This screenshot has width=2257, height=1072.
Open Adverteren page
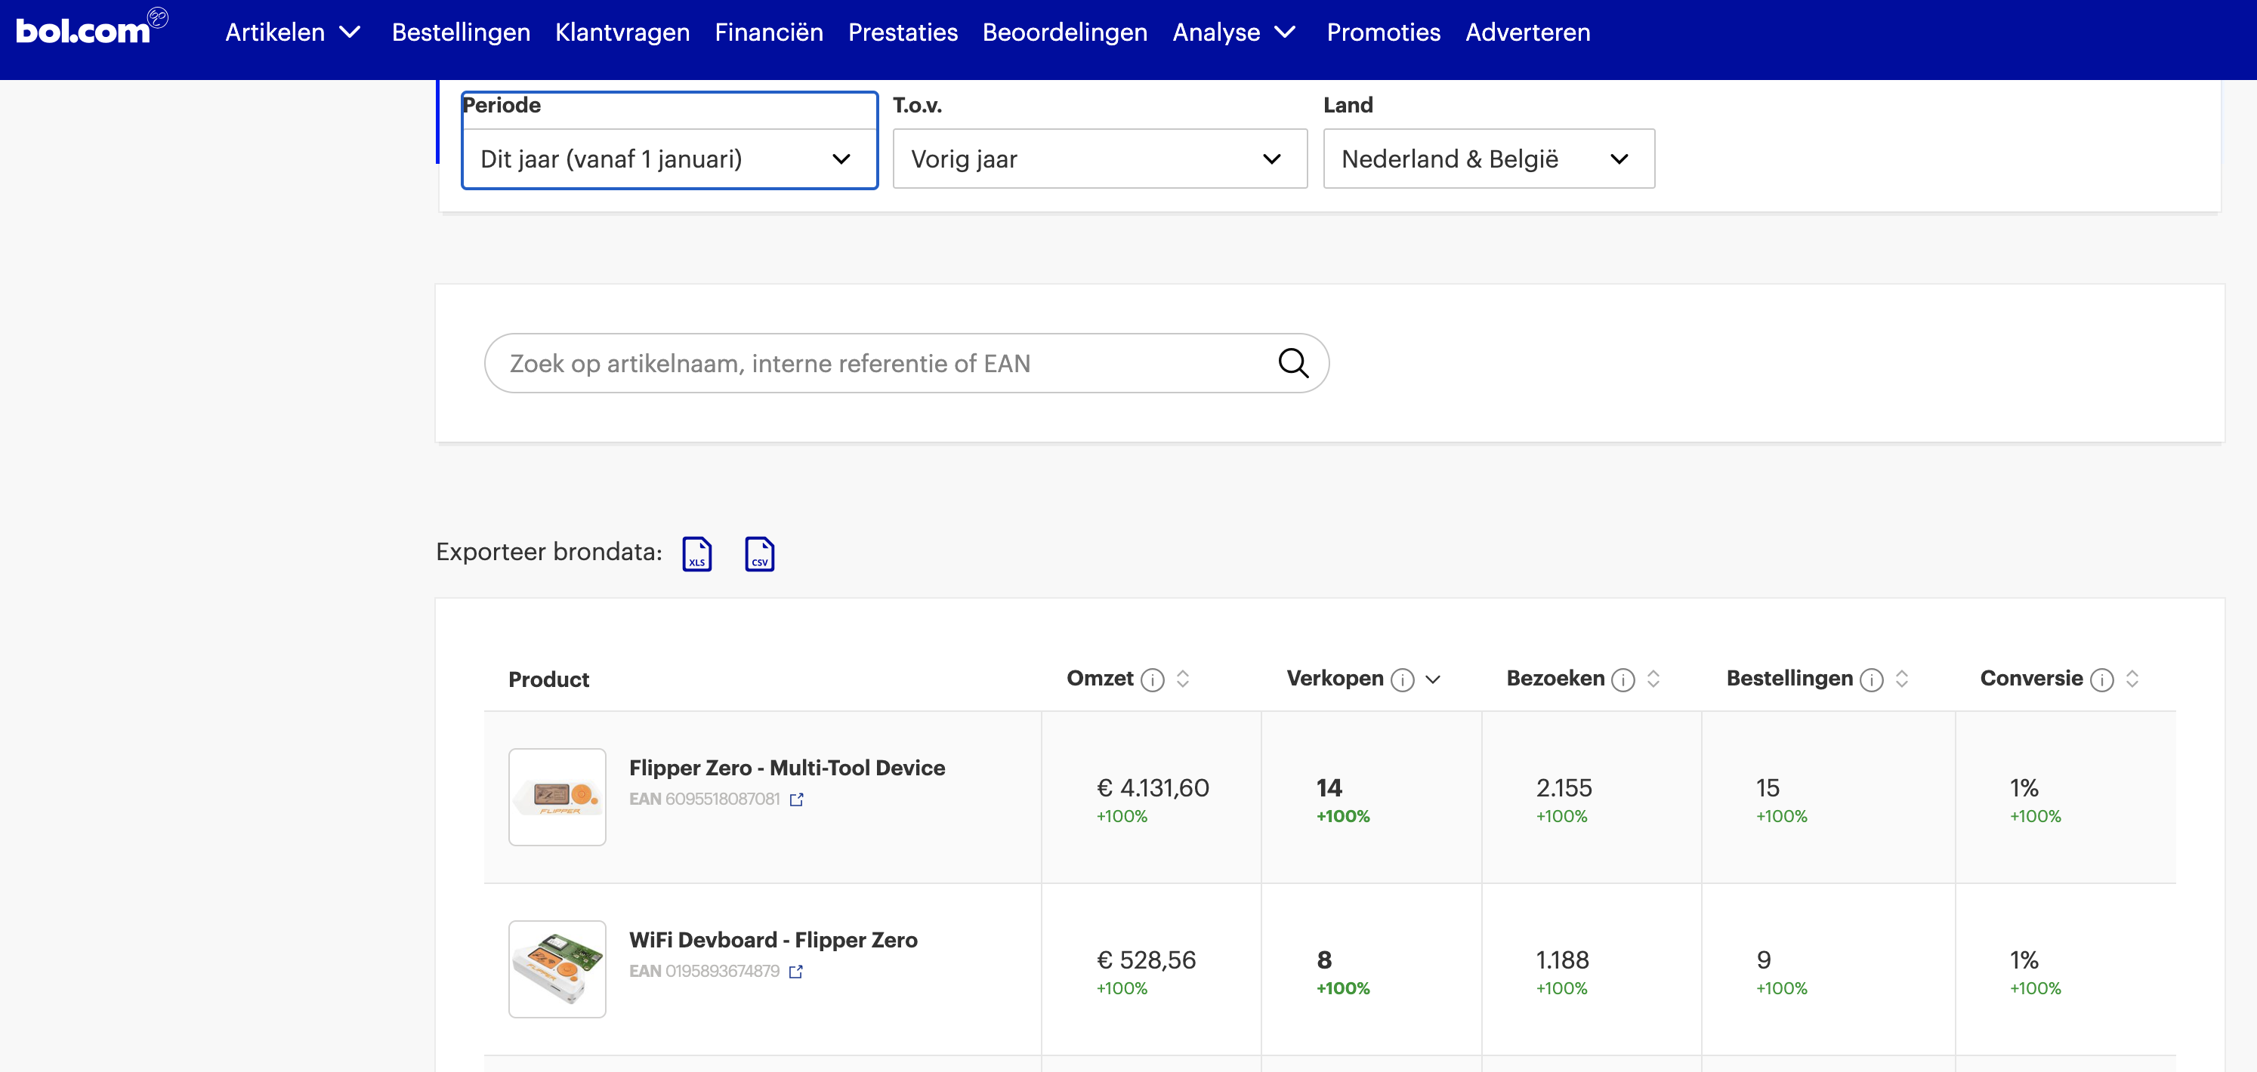point(1527,32)
